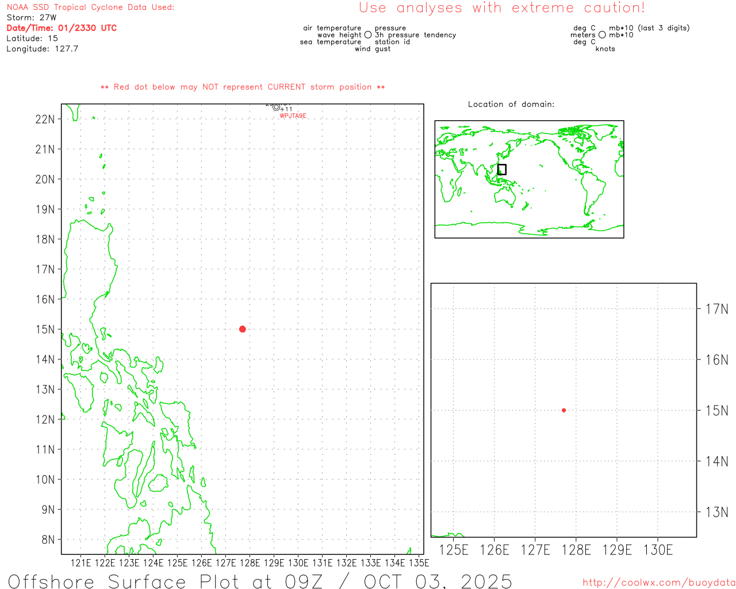Click the red storm dot on main map
Viewport: 736px width, 589px height.
tap(243, 329)
